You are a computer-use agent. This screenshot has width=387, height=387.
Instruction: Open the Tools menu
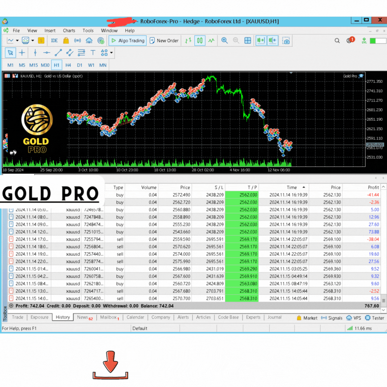tap(88, 31)
